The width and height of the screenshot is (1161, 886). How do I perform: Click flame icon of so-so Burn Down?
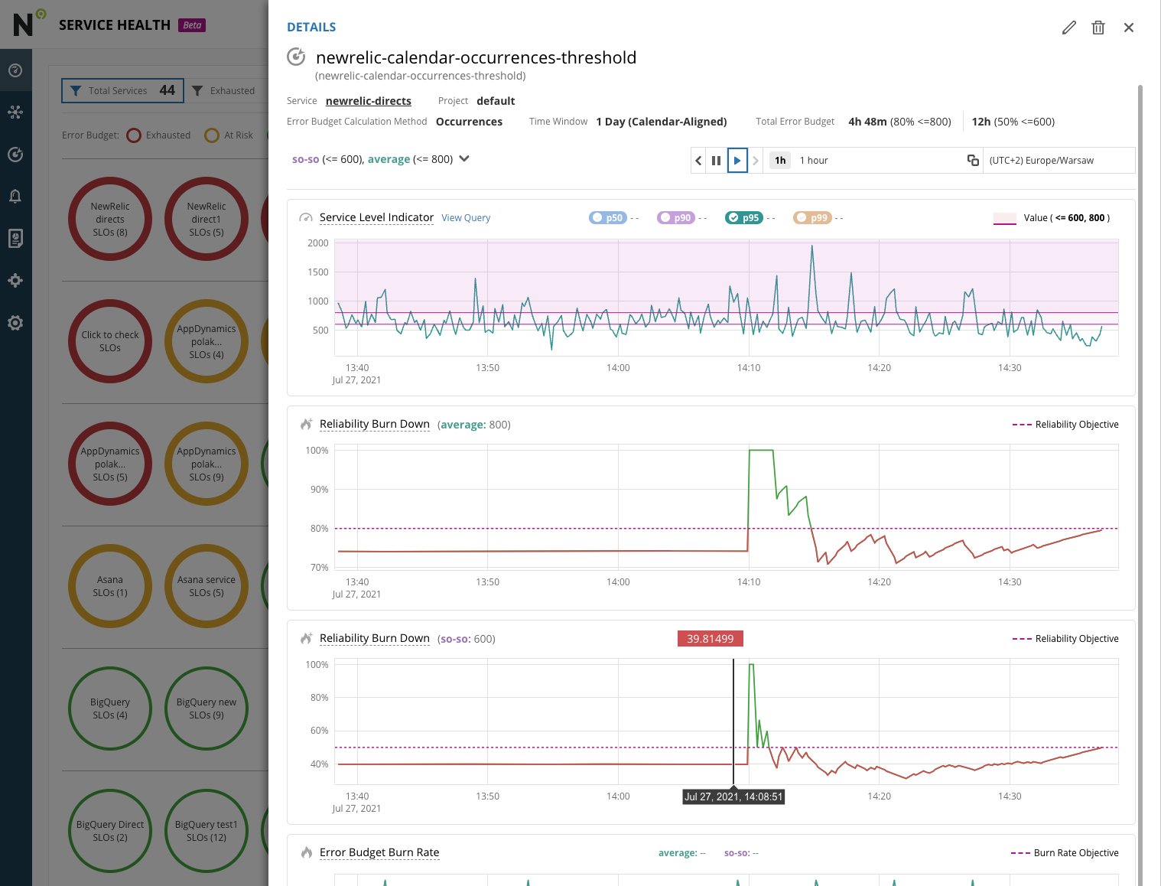click(x=307, y=638)
